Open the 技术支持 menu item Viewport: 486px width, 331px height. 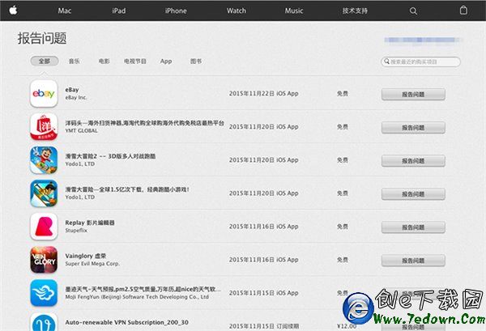coord(355,11)
